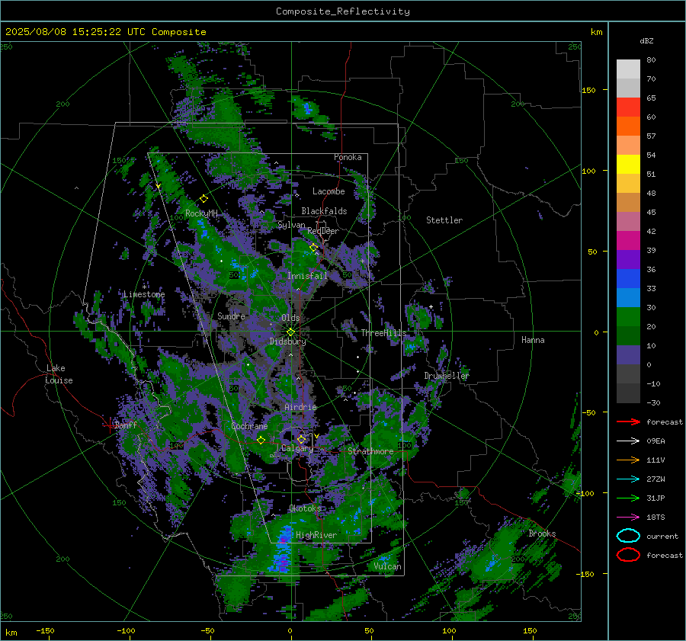686x641 pixels.
Task: Click the RedDeer city label
Action: coord(323,231)
